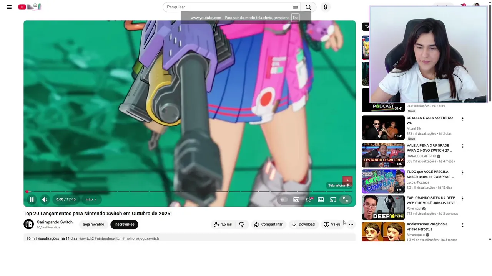Open options for Adolescentes Reagindo video
The width and height of the screenshot is (492, 276).
(463, 225)
